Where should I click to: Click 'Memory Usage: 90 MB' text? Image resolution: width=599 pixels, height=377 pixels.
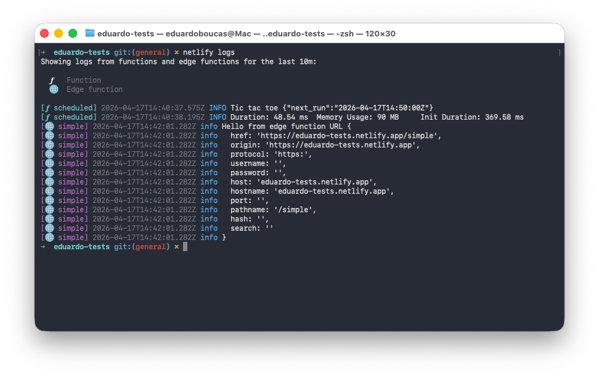[x=357, y=117]
